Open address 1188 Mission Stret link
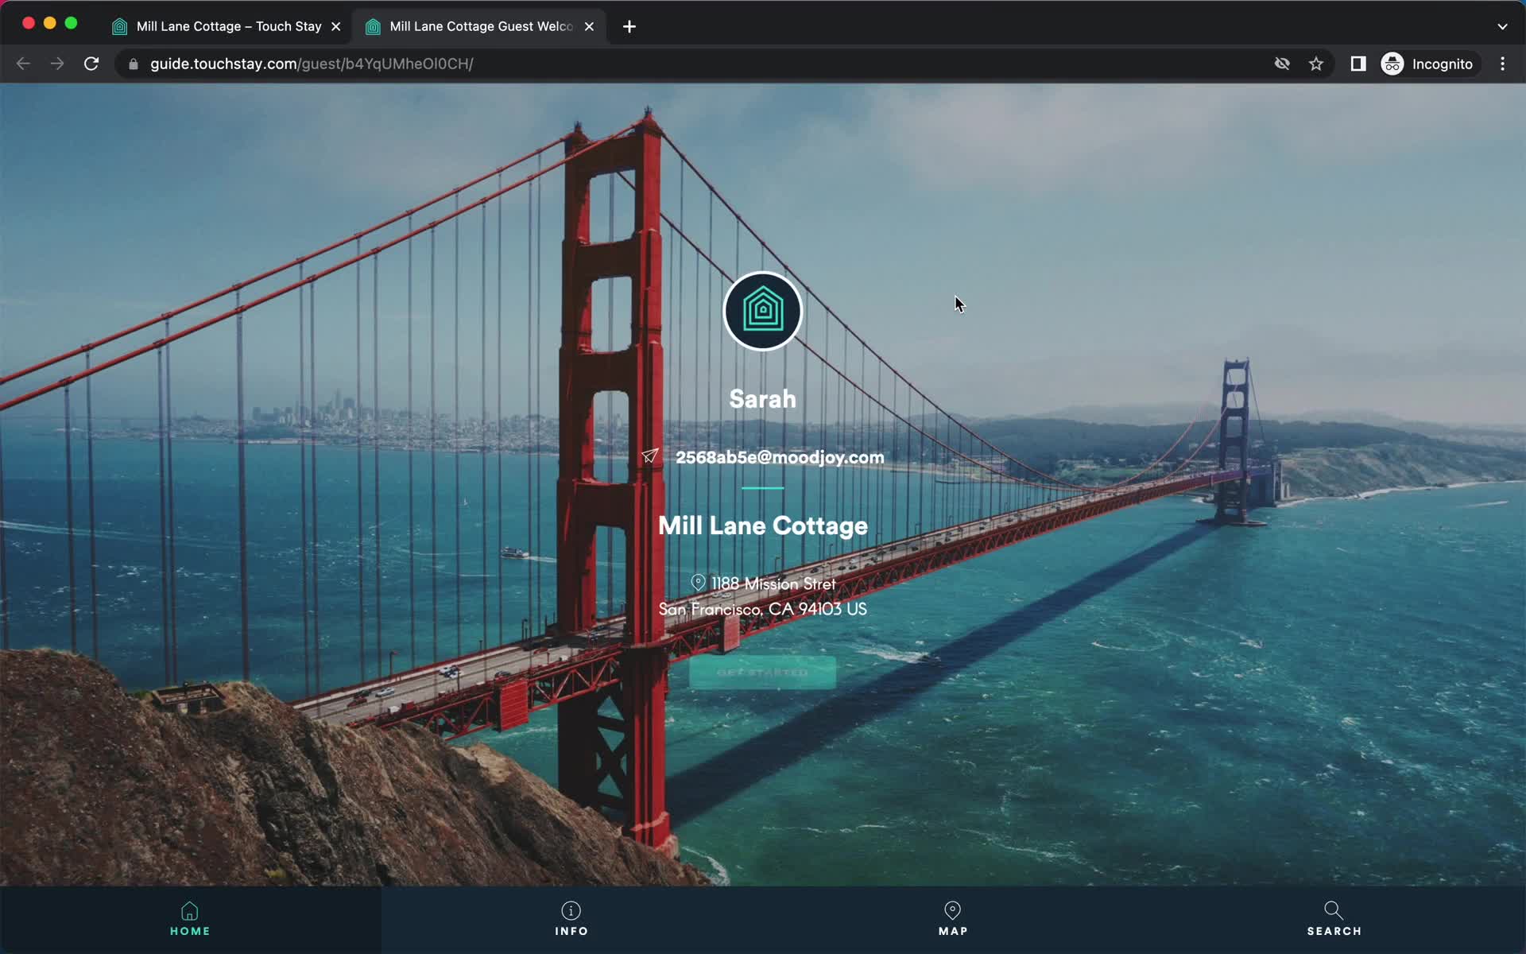 pos(773,584)
